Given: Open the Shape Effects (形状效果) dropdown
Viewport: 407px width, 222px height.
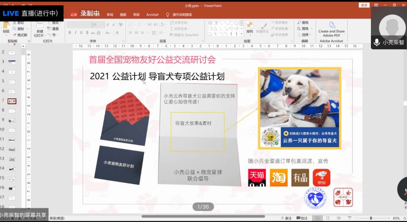Looking at the screenshot, I should [x=280, y=35].
